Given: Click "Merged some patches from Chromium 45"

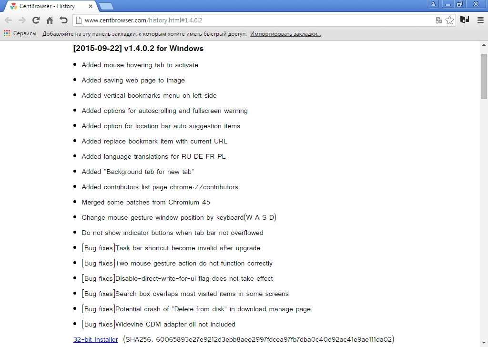Looking at the screenshot, I should coord(146,202).
